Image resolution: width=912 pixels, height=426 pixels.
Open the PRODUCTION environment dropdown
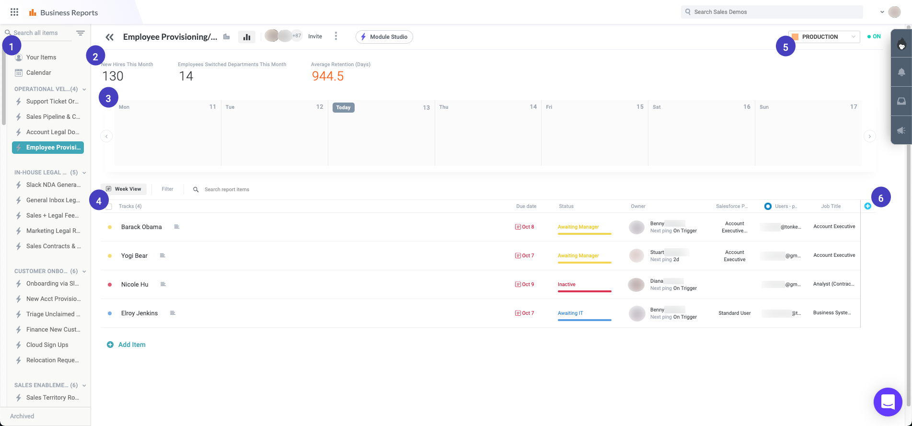click(824, 37)
